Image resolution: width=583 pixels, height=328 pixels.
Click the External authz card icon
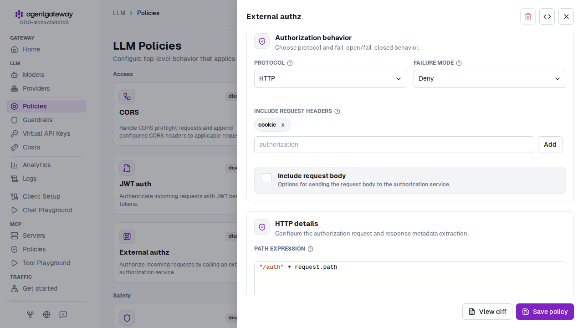pos(127,236)
